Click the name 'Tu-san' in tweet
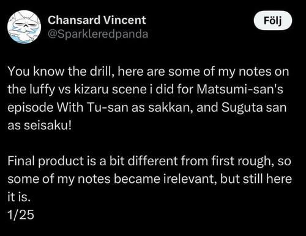The height and width of the screenshot is (236, 306). tap(108, 107)
